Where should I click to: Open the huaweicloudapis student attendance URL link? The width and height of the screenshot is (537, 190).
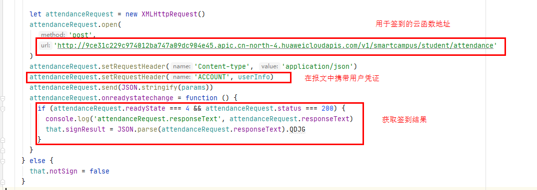coord(275,45)
